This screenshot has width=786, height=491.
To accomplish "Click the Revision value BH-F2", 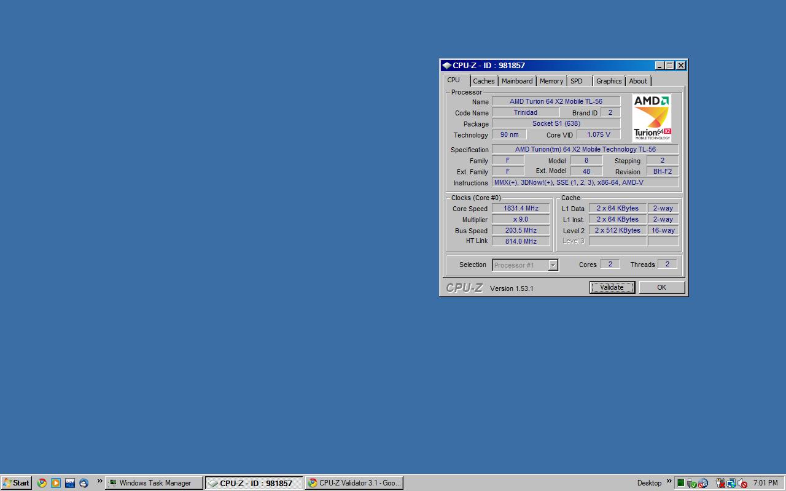I will tap(663, 171).
